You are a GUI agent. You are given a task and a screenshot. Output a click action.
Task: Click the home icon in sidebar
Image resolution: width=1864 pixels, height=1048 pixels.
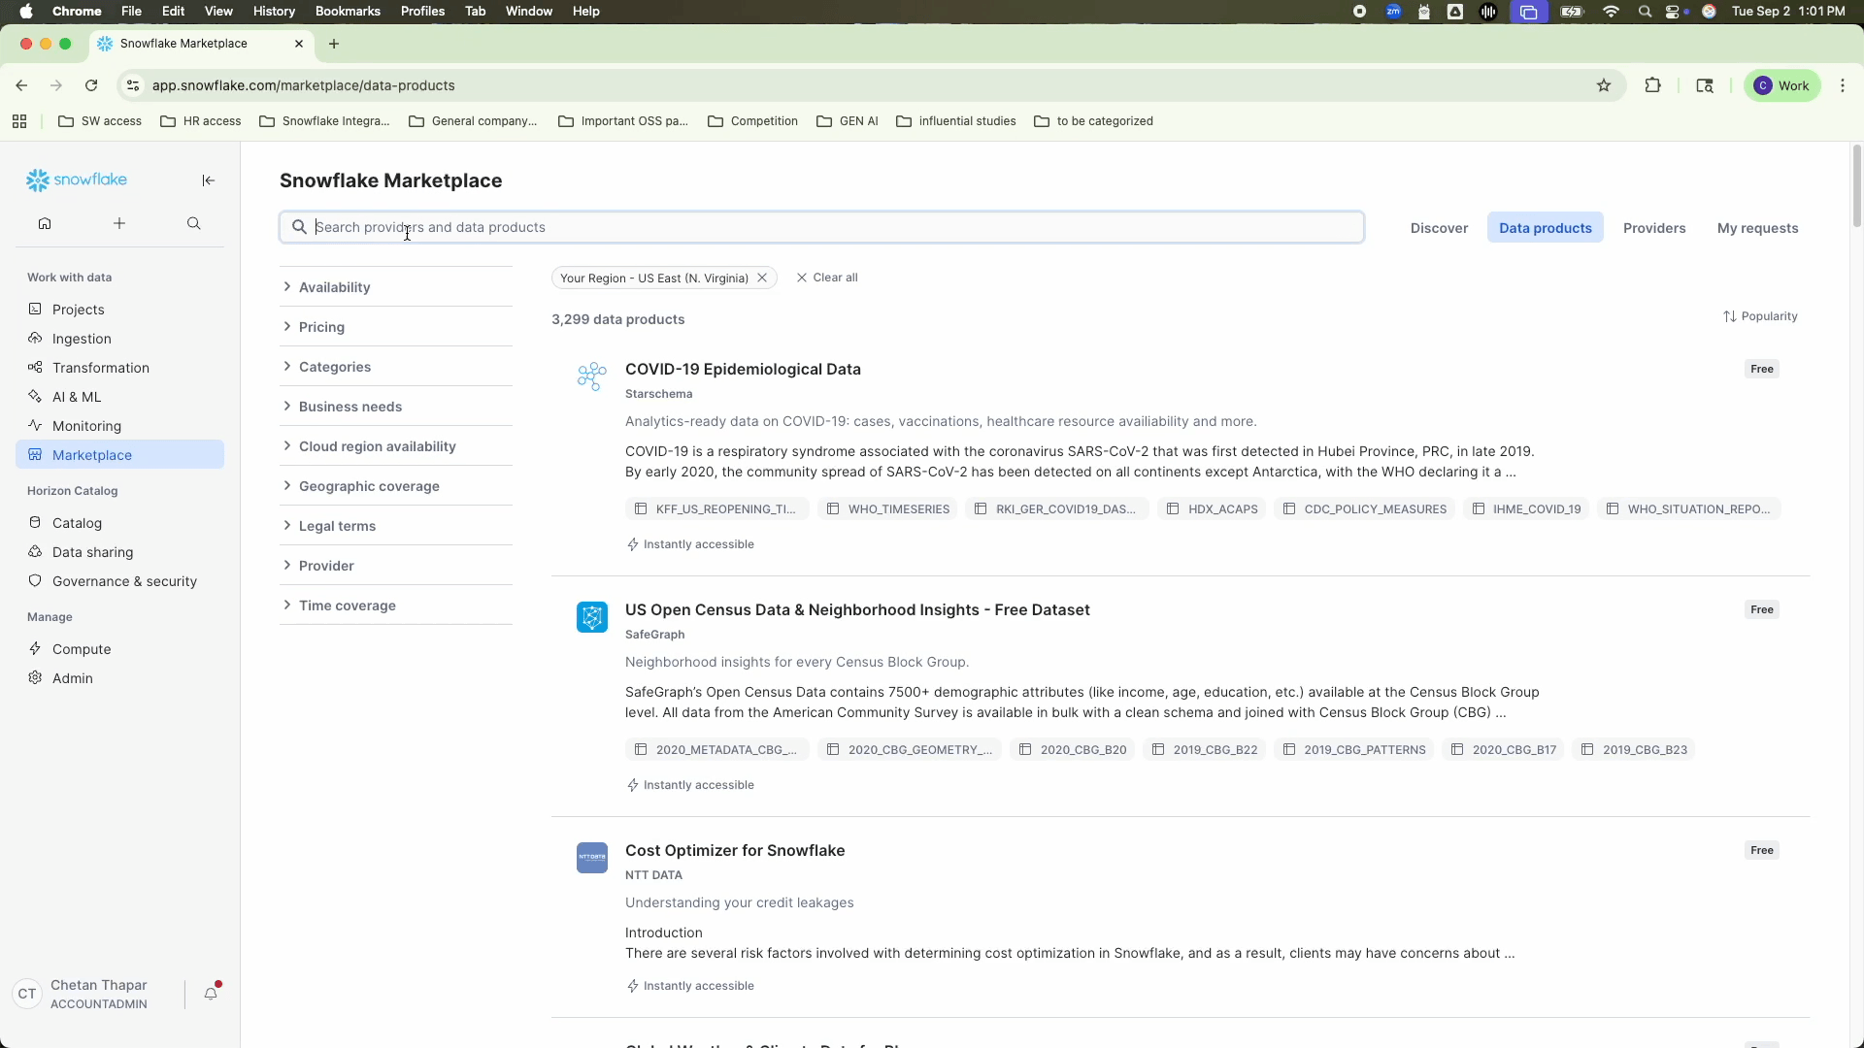coord(45,224)
